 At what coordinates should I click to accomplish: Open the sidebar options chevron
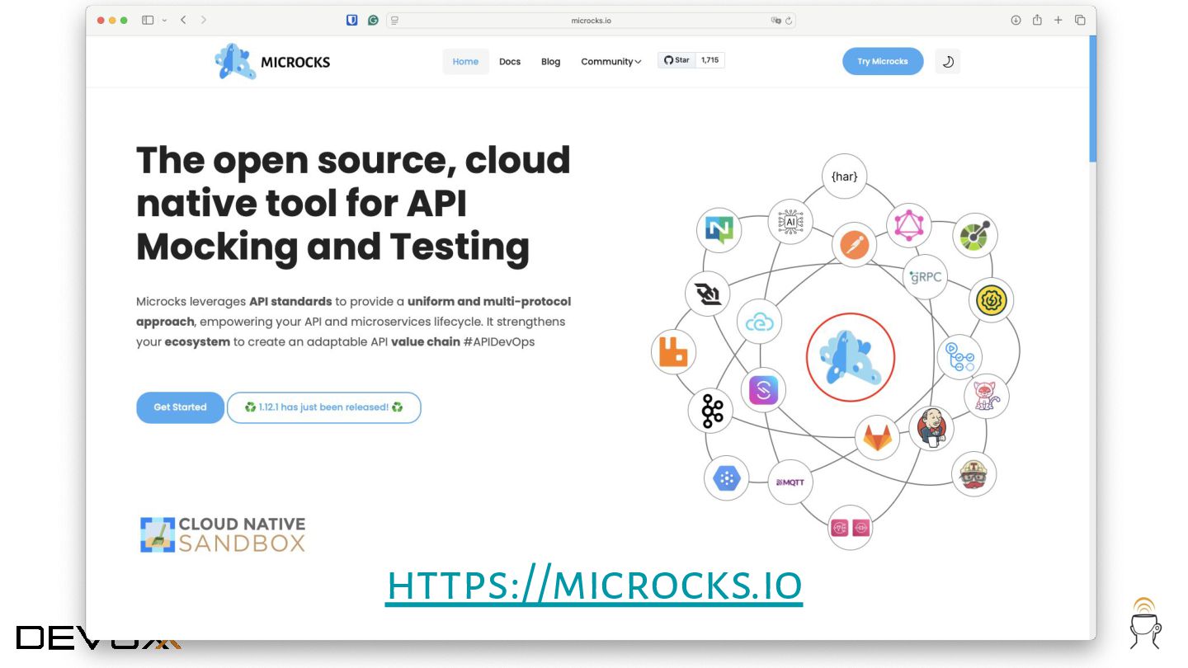click(164, 20)
